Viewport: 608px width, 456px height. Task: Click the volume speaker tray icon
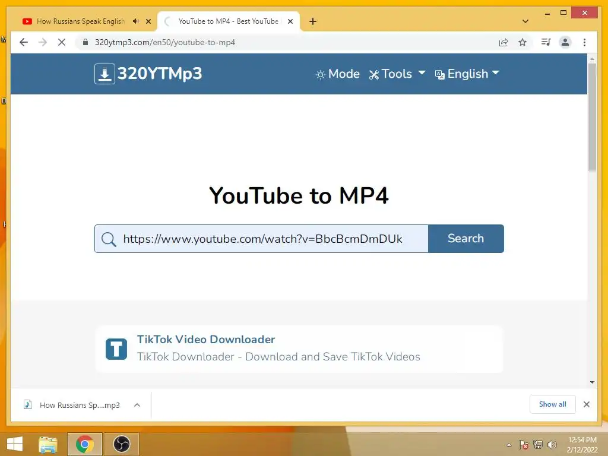pos(552,445)
